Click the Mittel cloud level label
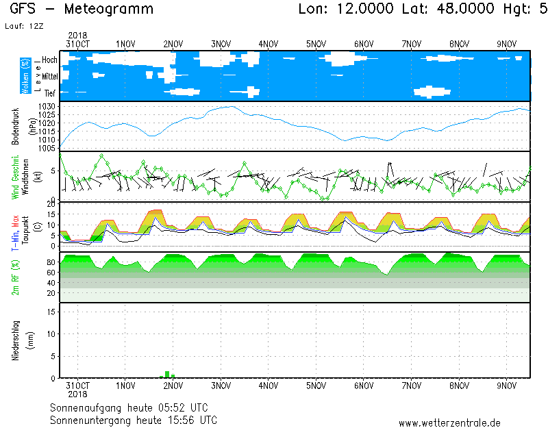Screen dimensions: 548x428 point(50,77)
